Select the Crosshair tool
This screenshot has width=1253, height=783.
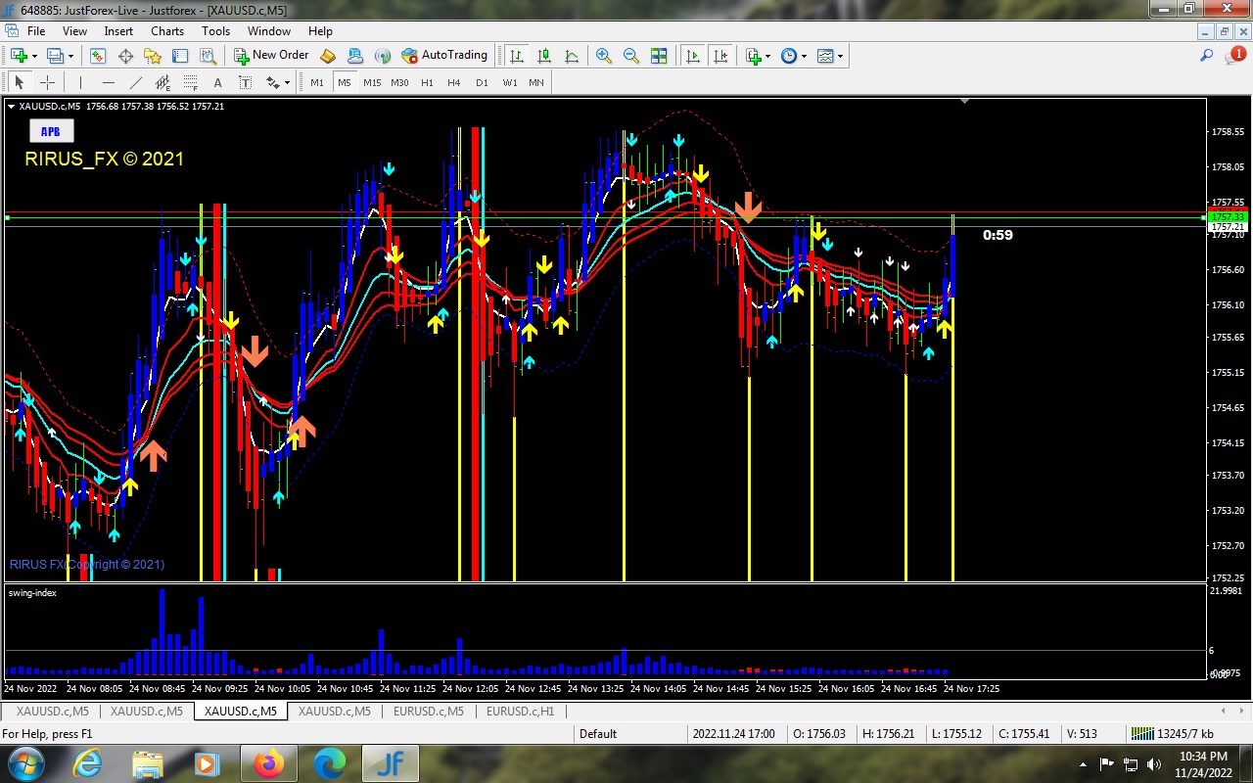click(47, 83)
